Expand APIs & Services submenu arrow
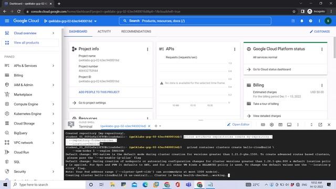336x189 pixels. click(x=54, y=66)
